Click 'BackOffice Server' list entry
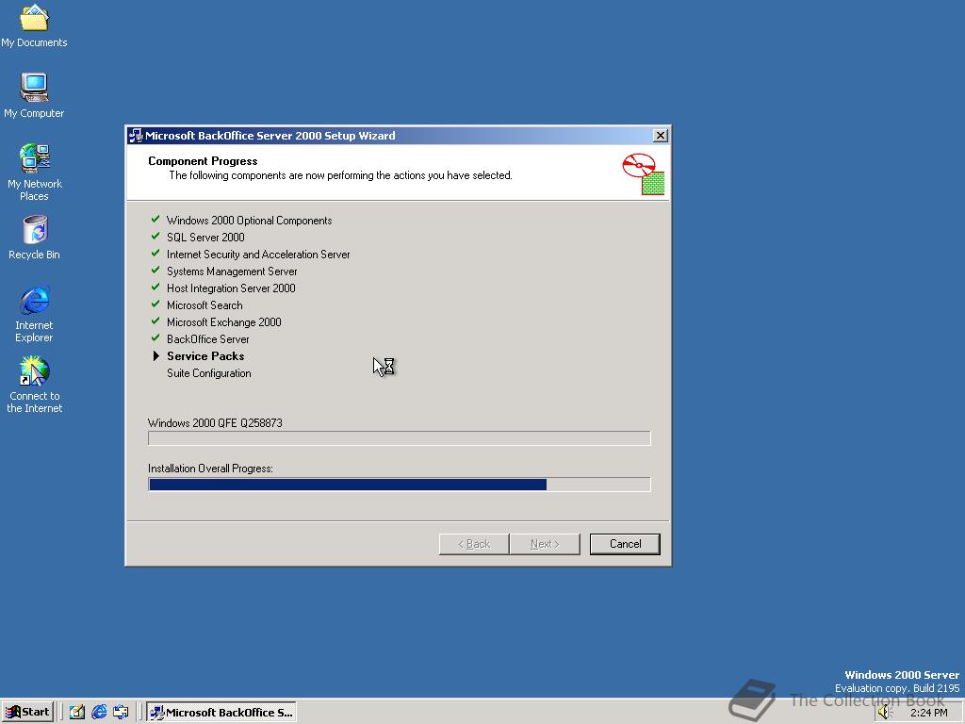 coord(208,339)
